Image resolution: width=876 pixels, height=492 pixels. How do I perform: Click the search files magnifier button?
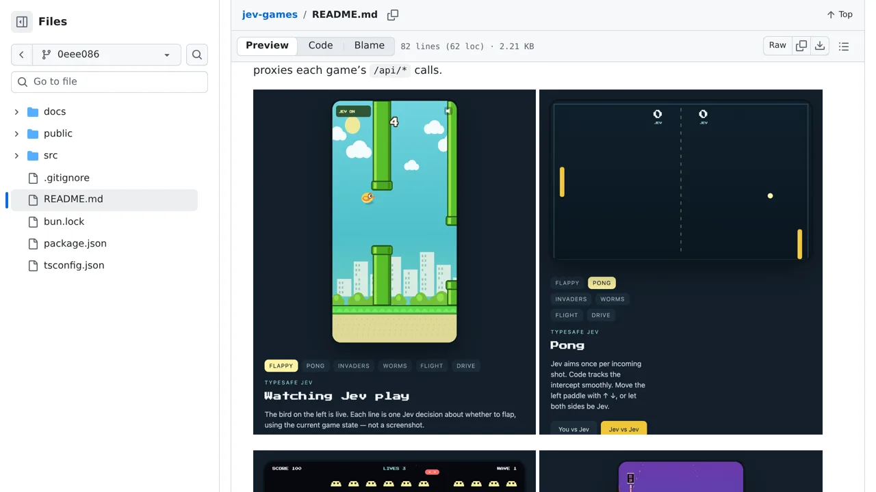(x=197, y=55)
